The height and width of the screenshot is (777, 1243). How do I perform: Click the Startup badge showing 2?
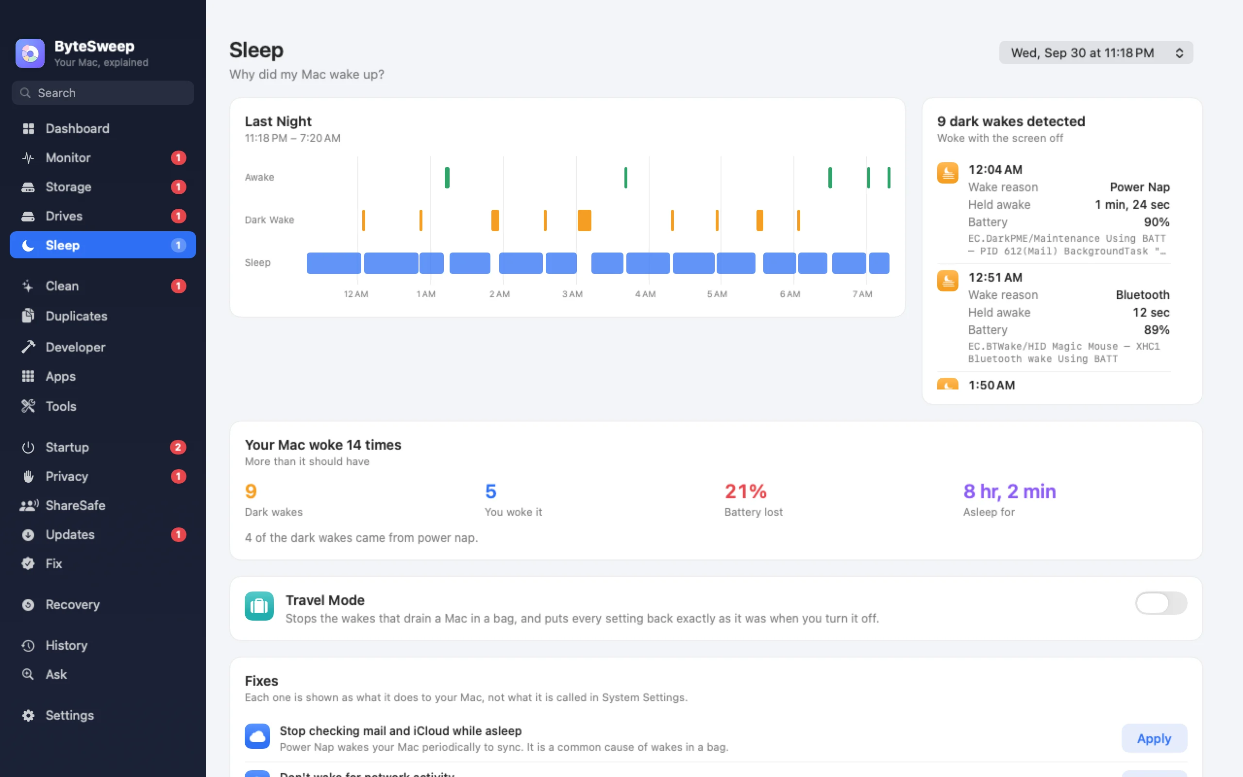[178, 447]
